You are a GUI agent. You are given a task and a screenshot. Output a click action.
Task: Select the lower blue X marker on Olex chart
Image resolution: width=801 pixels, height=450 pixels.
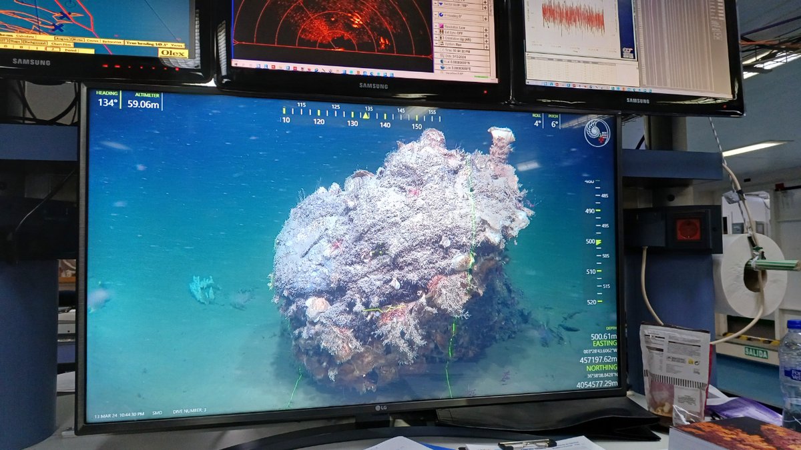(x=57, y=27)
